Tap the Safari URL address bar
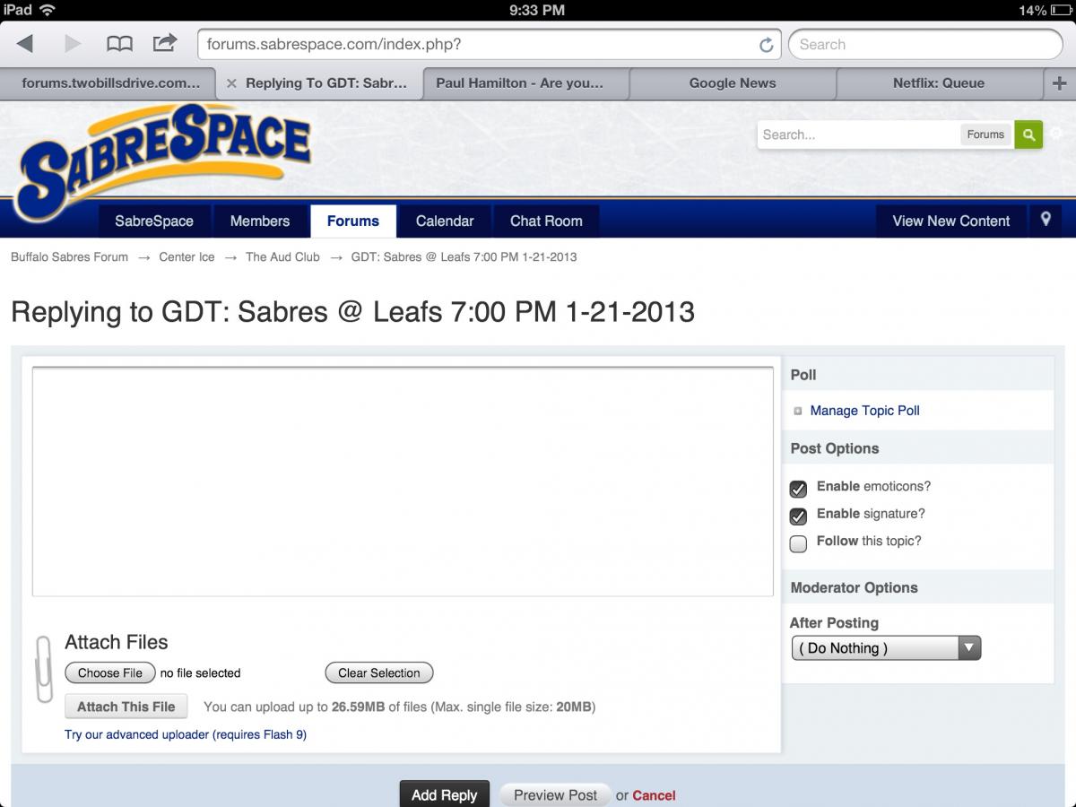 tap(490, 44)
